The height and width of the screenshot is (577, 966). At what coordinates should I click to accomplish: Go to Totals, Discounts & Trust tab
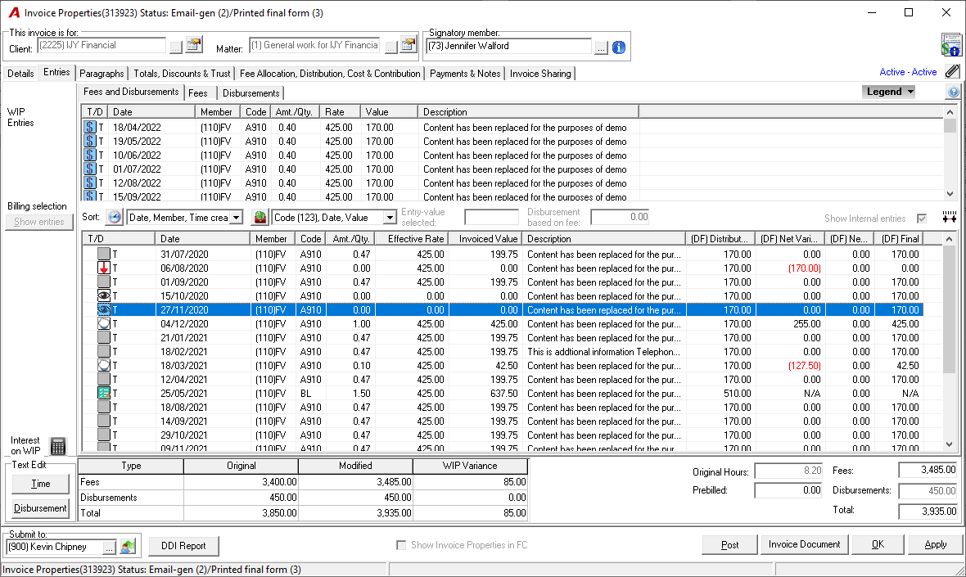point(182,74)
